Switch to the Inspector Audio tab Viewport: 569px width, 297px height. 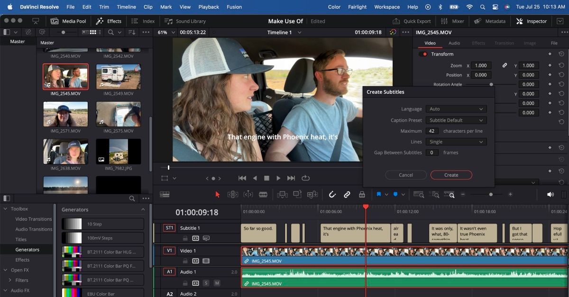454,43
